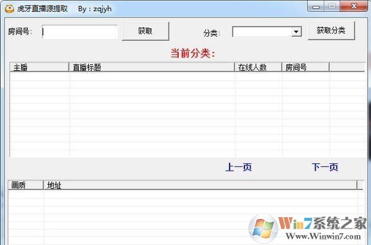Screen dimensions: 371x245
Task: Maximize the 虎牙直播源提取 window
Action: 332,6
